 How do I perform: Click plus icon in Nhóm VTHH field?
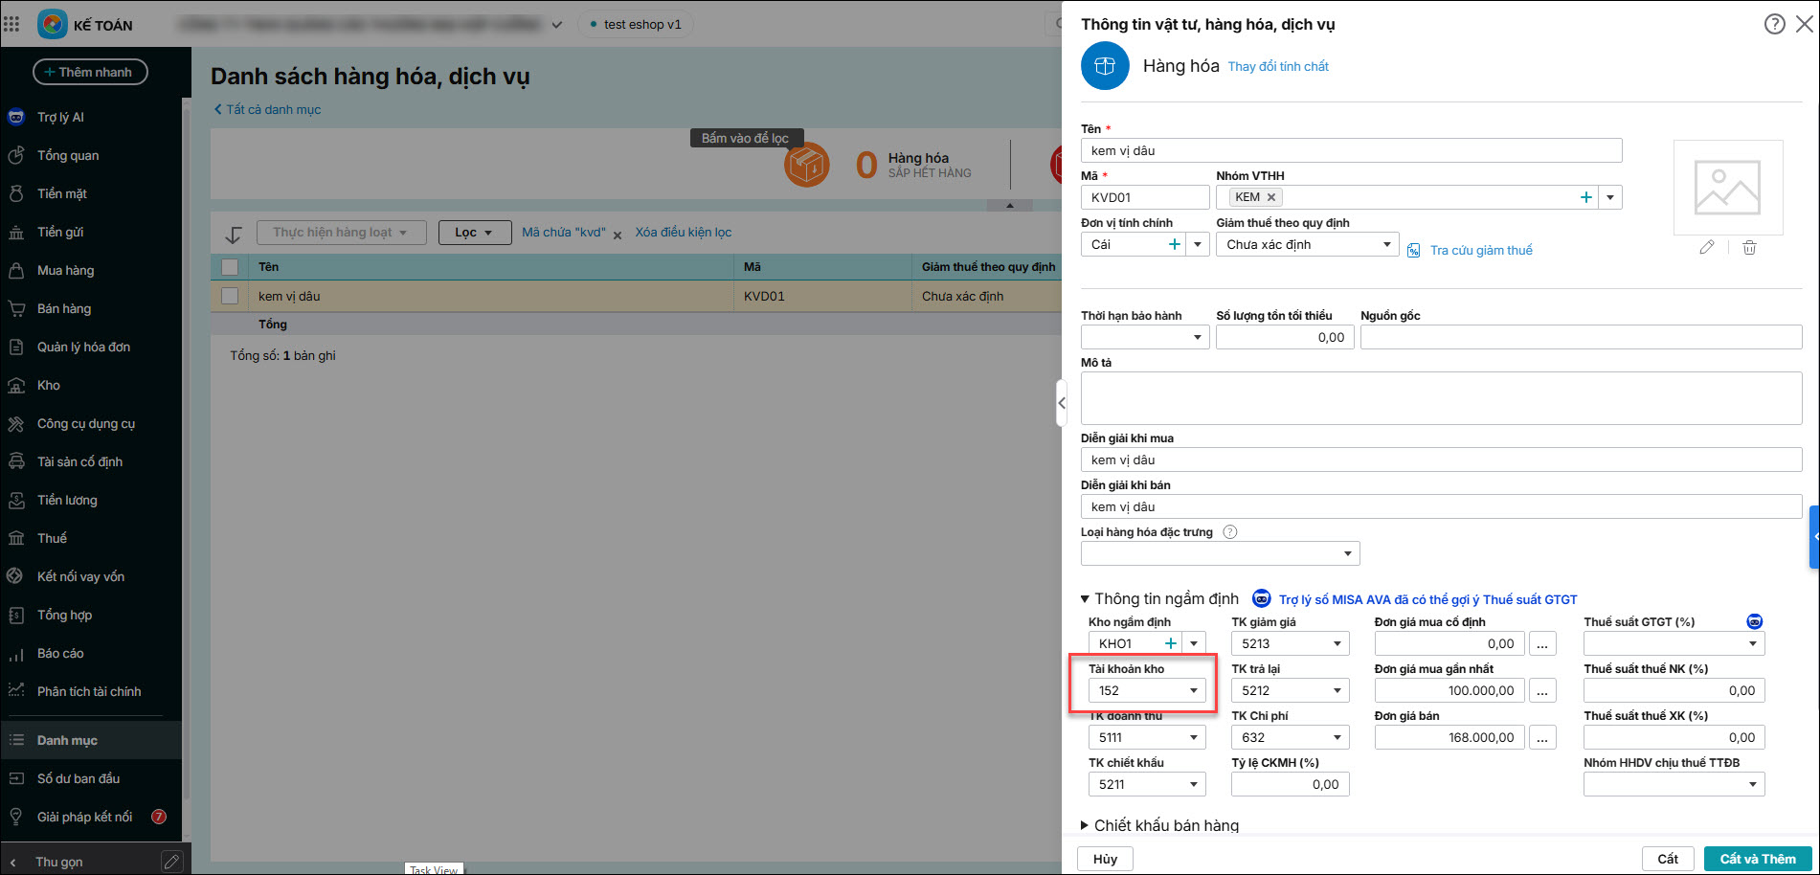coord(1585,197)
